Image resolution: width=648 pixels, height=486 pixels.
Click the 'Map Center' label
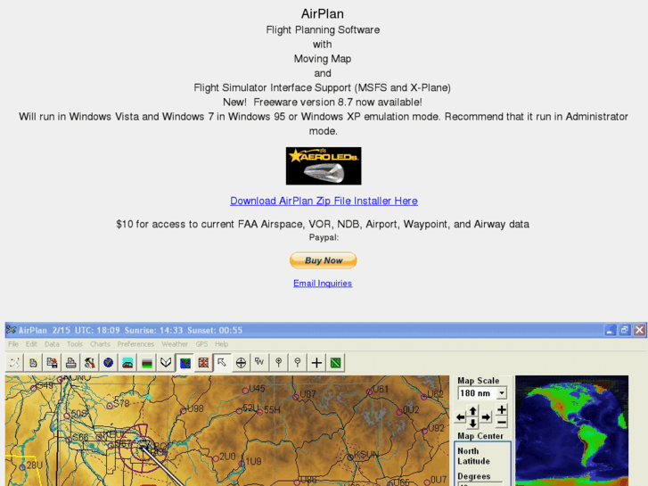point(480,436)
